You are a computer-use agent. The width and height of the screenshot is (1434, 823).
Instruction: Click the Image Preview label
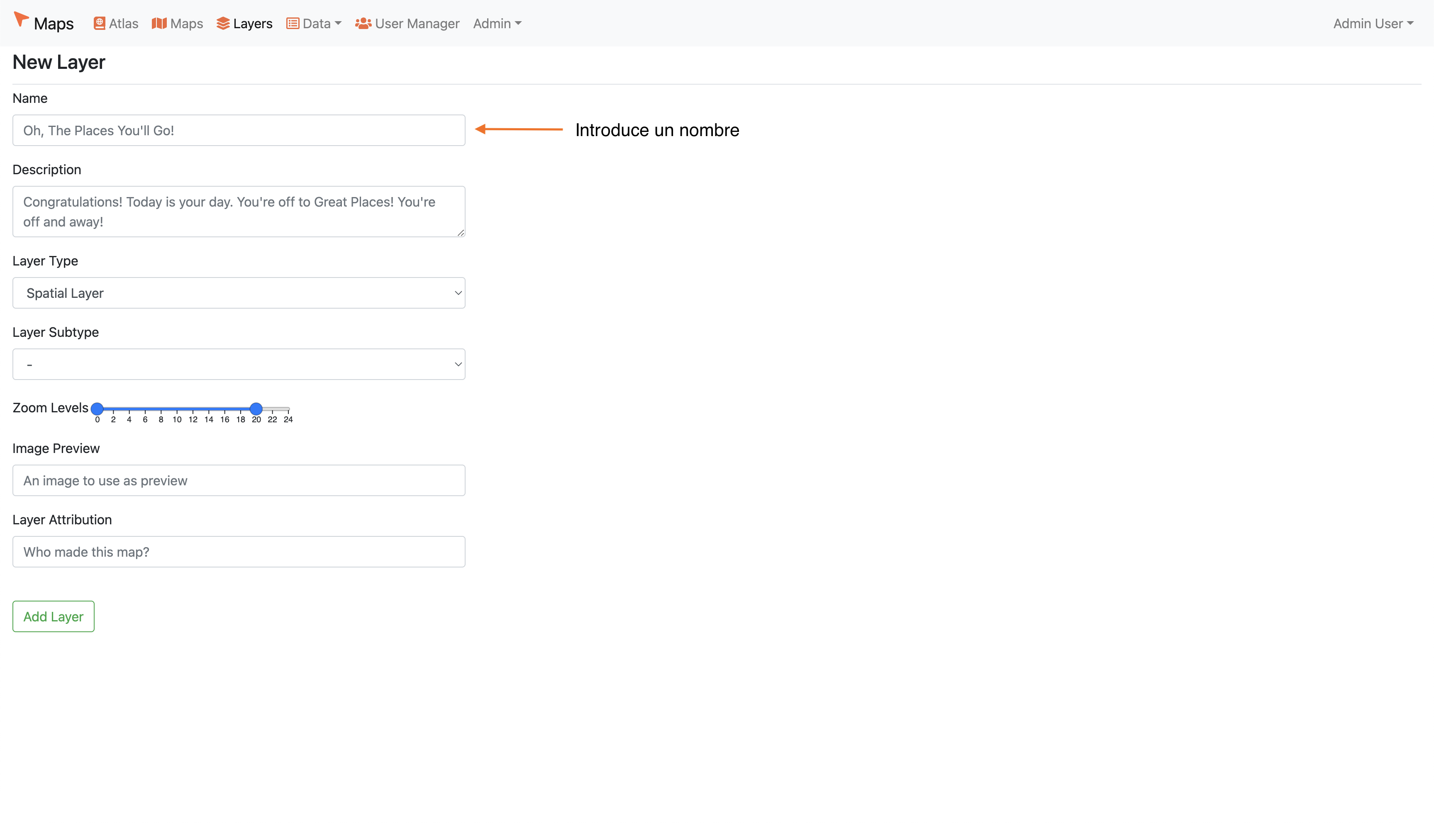point(56,448)
